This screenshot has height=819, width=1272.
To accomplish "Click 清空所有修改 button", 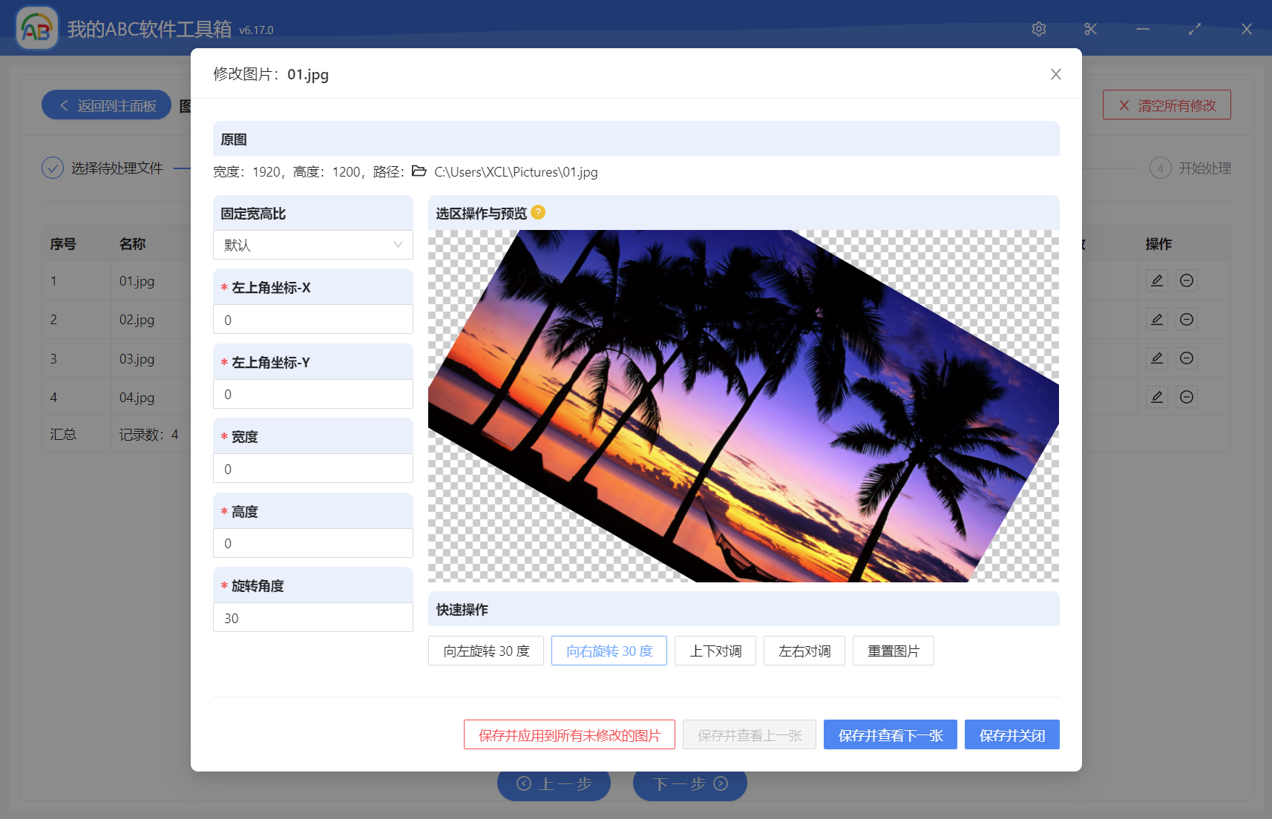I will tap(1167, 105).
